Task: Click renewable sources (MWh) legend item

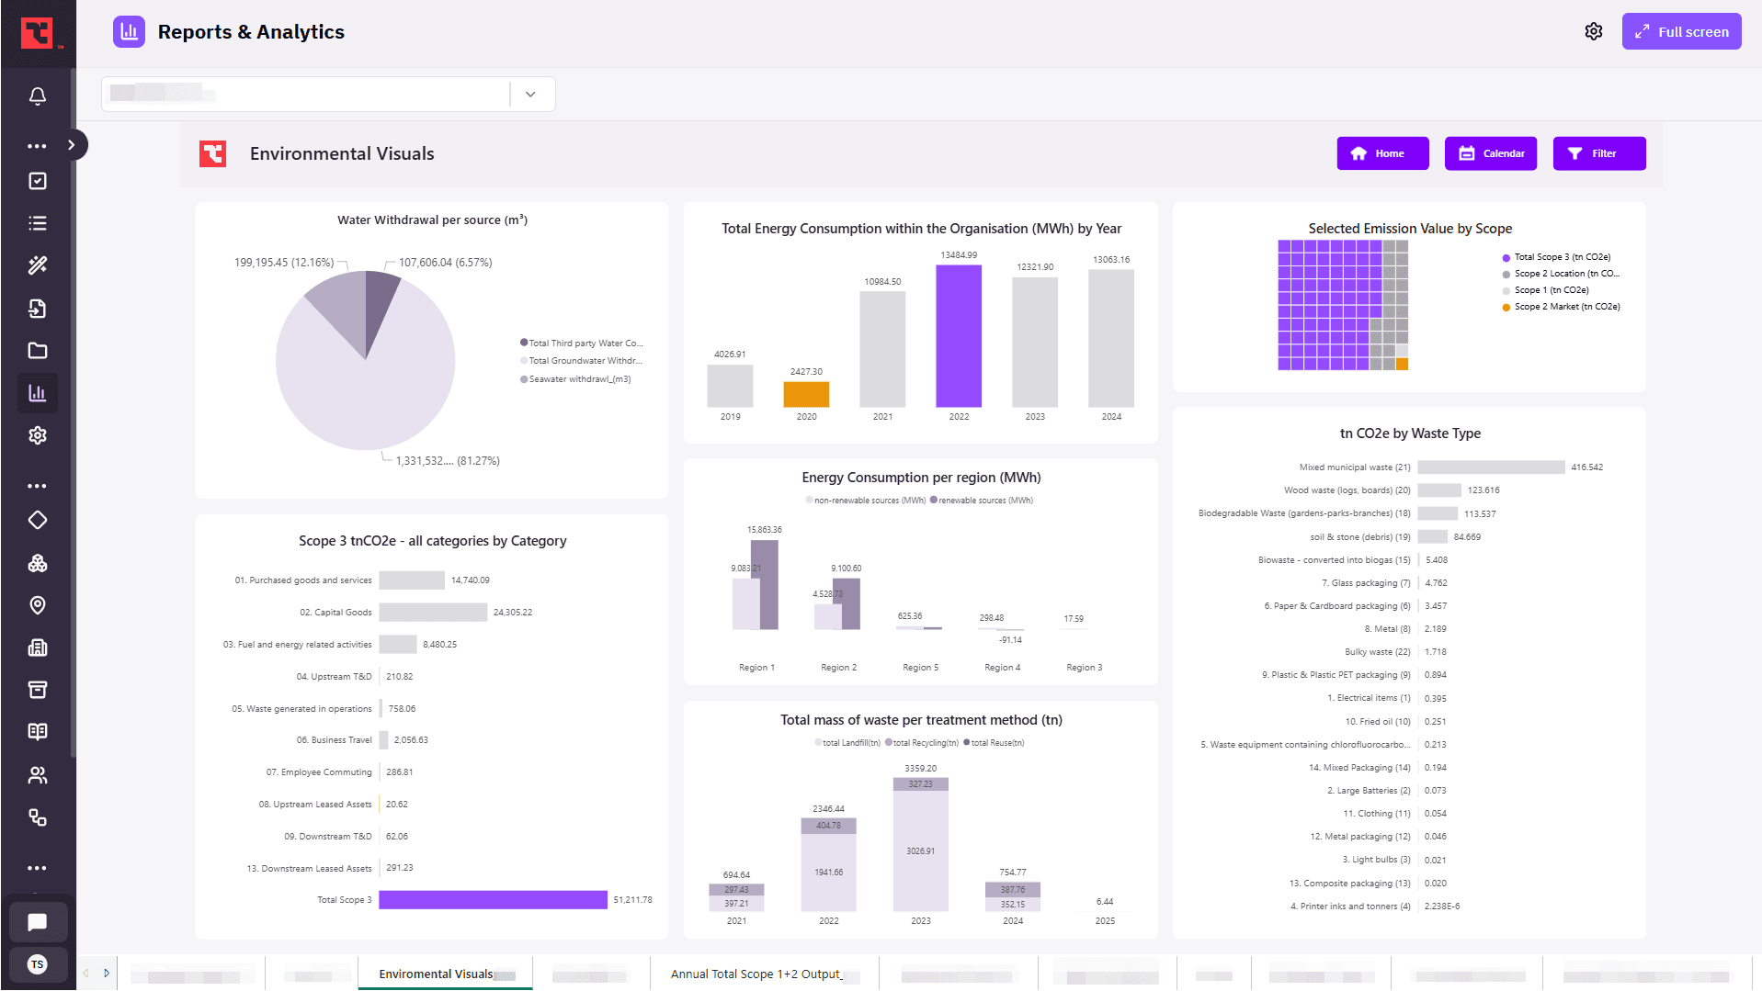Action: coord(982,501)
